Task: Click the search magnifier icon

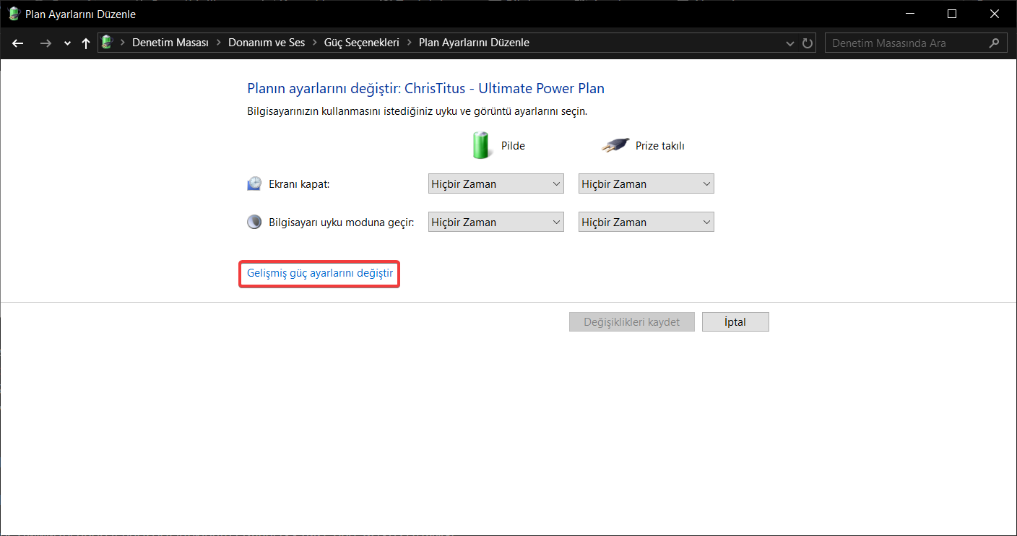Action: [x=995, y=43]
